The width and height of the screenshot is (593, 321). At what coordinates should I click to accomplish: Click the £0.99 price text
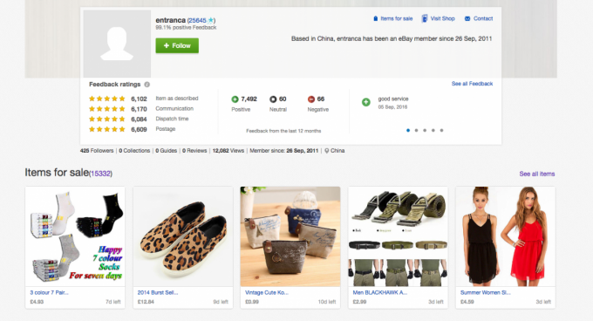click(x=252, y=302)
